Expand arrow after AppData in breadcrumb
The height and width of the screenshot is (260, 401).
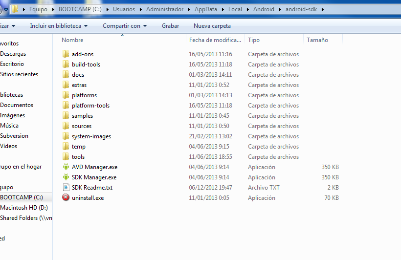tap(223, 9)
